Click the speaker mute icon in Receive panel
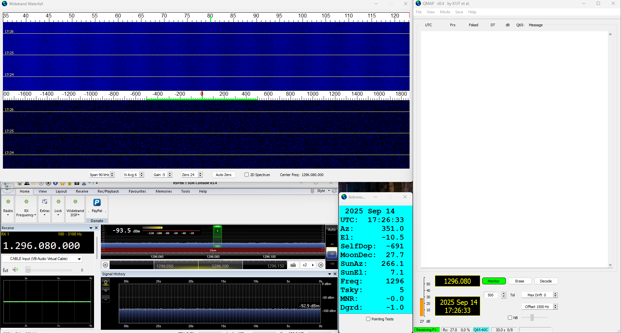This screenshot has width=621, height=333. [15, 270]
